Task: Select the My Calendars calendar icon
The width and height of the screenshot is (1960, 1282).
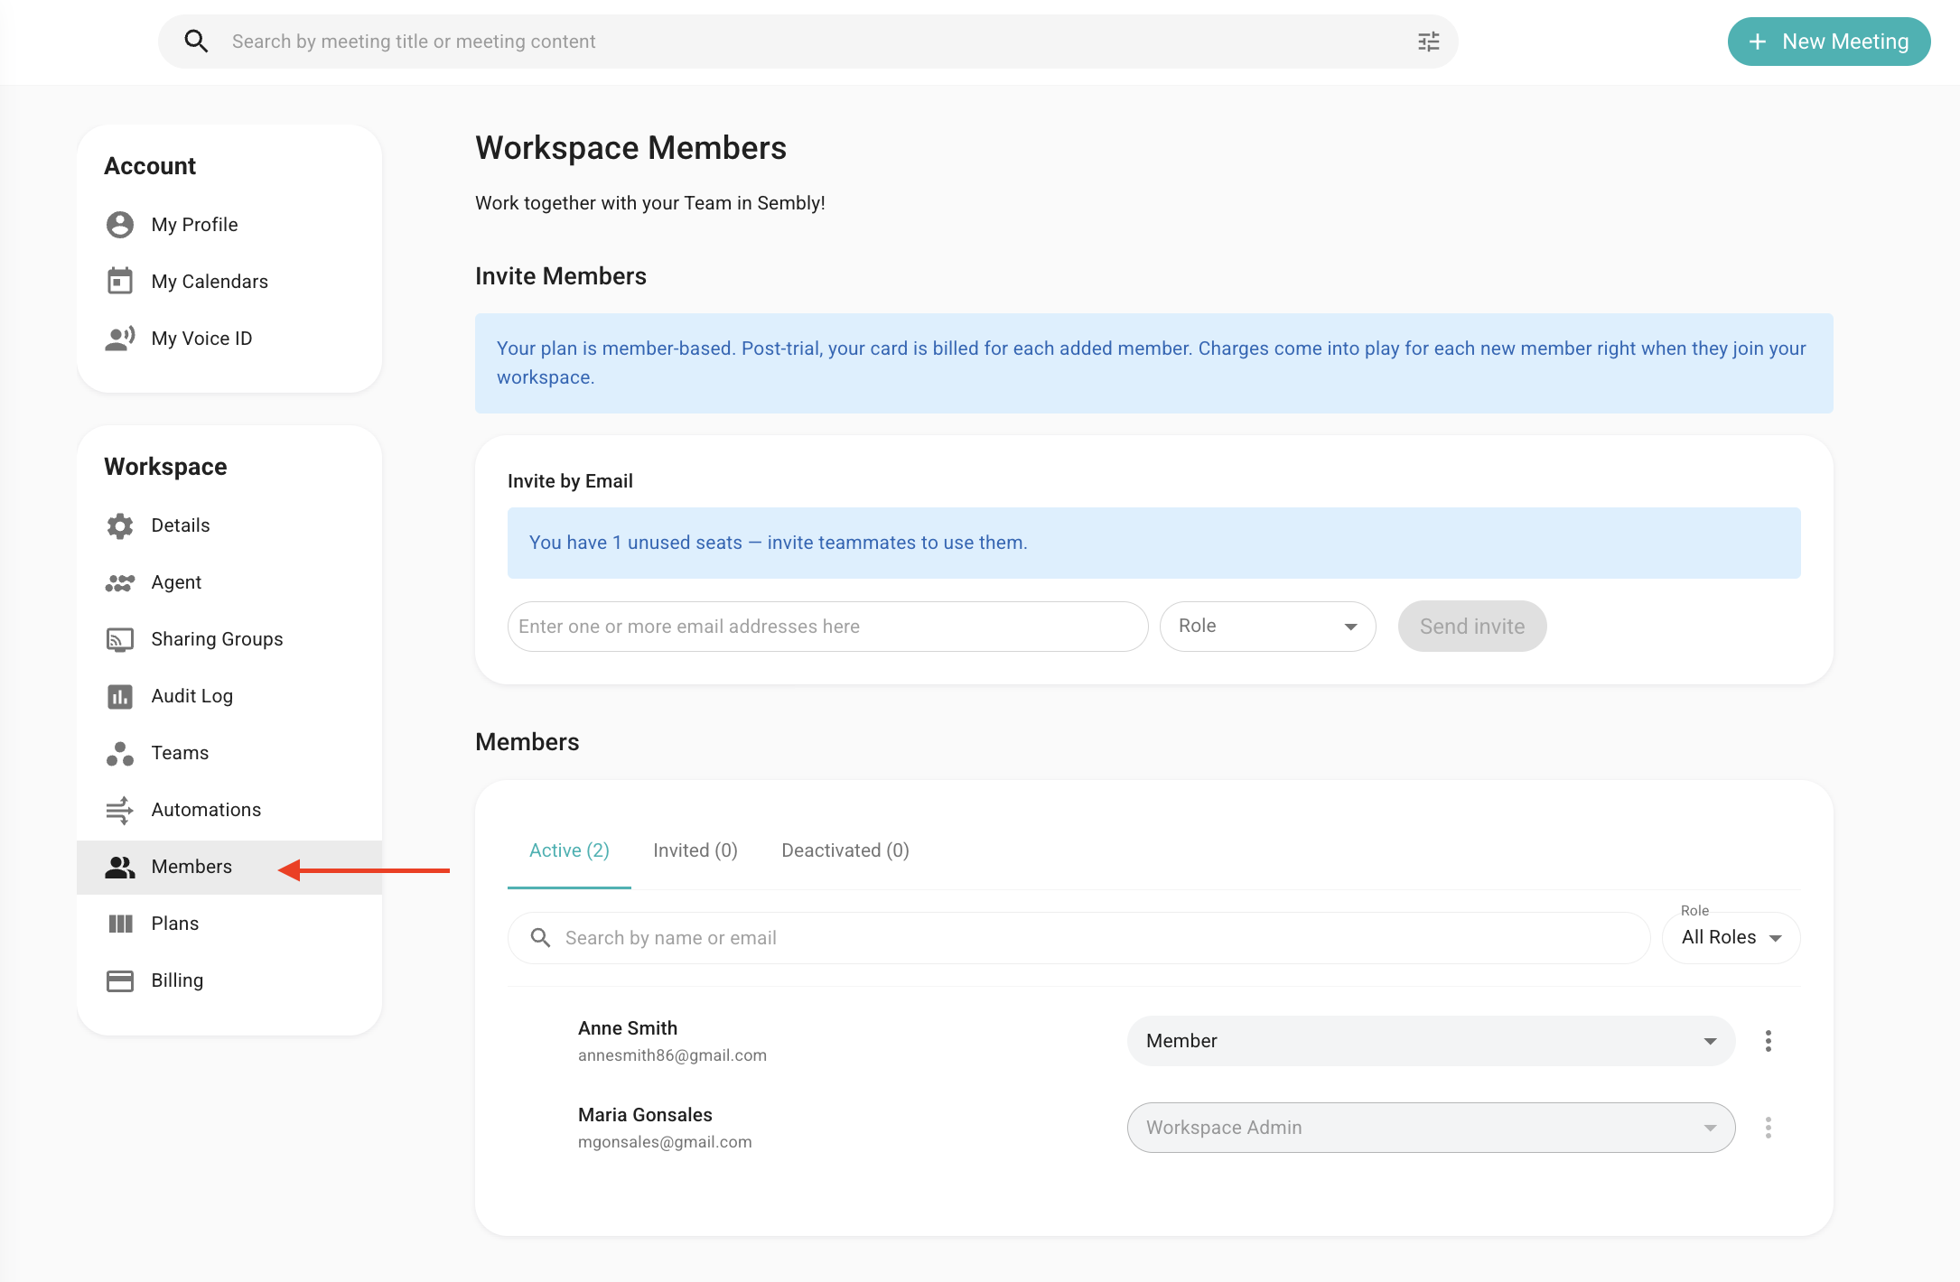Action: [120, 281]
